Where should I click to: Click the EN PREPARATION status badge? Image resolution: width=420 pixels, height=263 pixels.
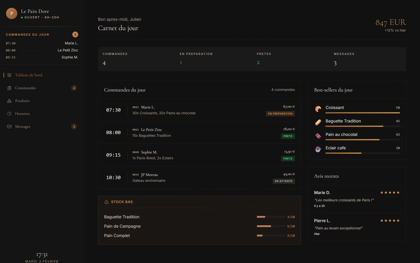click(x=280, y=114)
